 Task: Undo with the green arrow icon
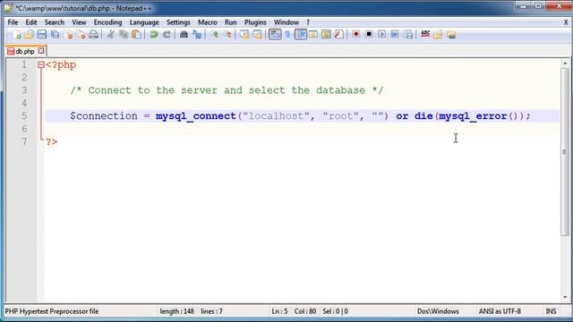[154, 35]
